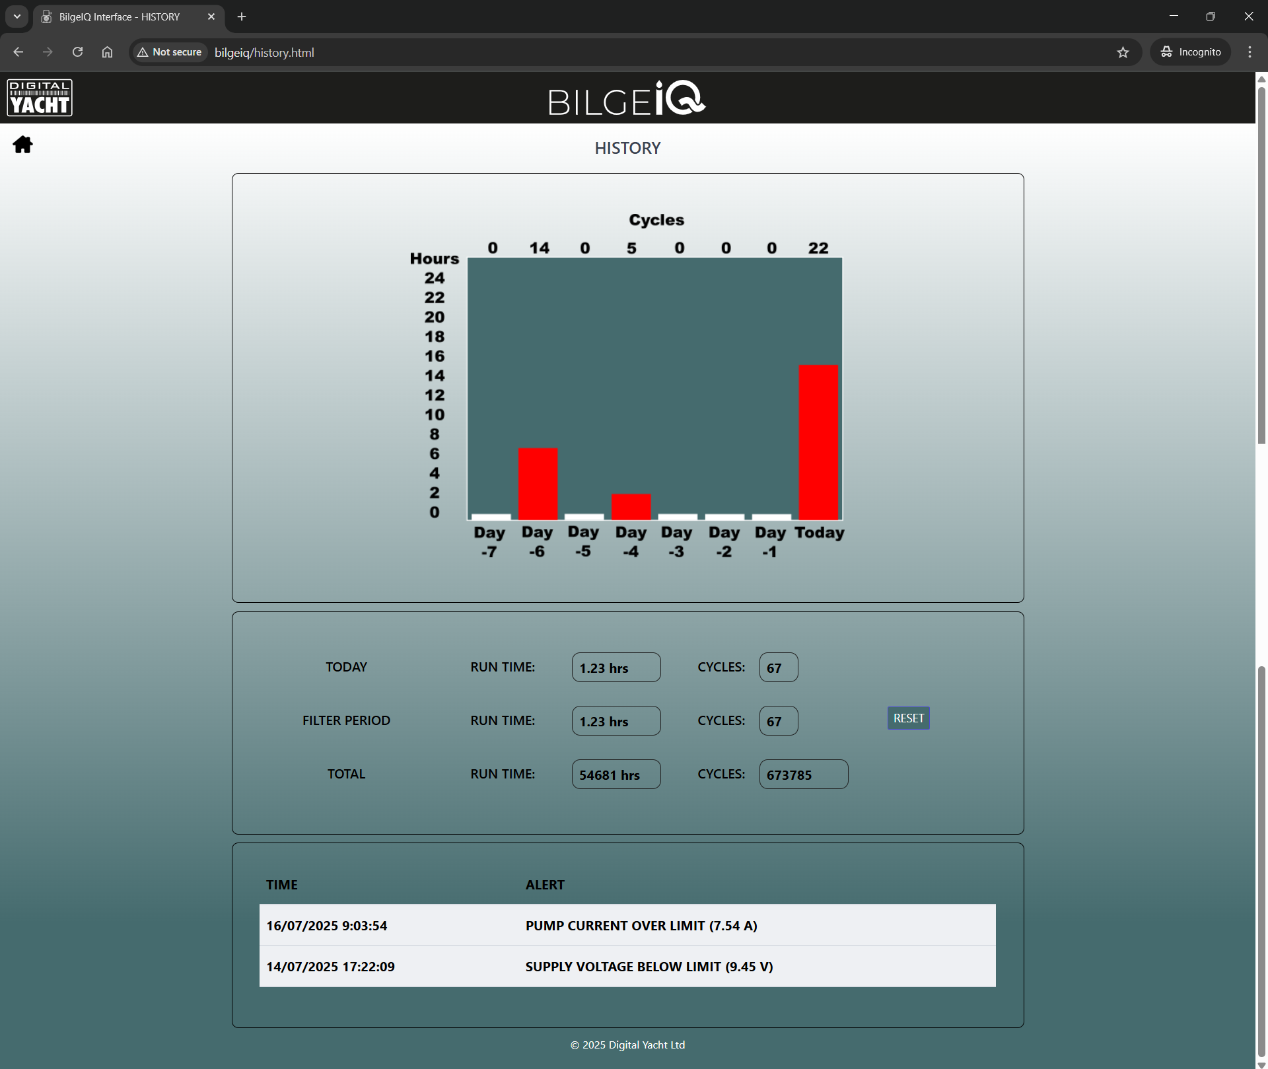
Task: Open the Chrome three-dot menu
Action: [x=1250, y=52]
